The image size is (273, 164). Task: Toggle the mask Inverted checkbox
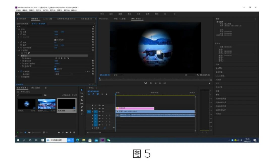click(x=55, y=69)
